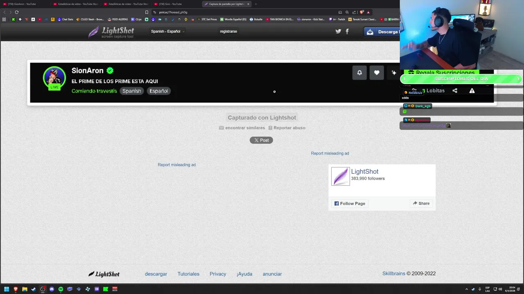Click the Comiendo travestis category text
Viewport: 524px width, 294px height.
point(94,91)
